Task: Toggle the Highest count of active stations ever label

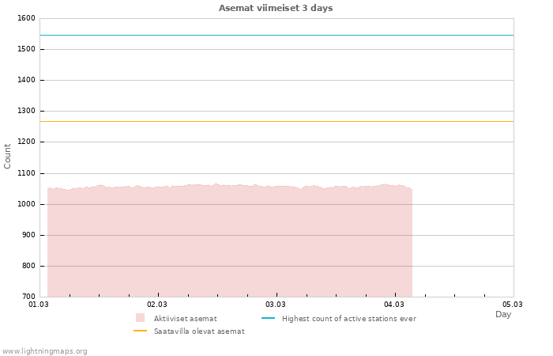Action: tap(348, 318)
